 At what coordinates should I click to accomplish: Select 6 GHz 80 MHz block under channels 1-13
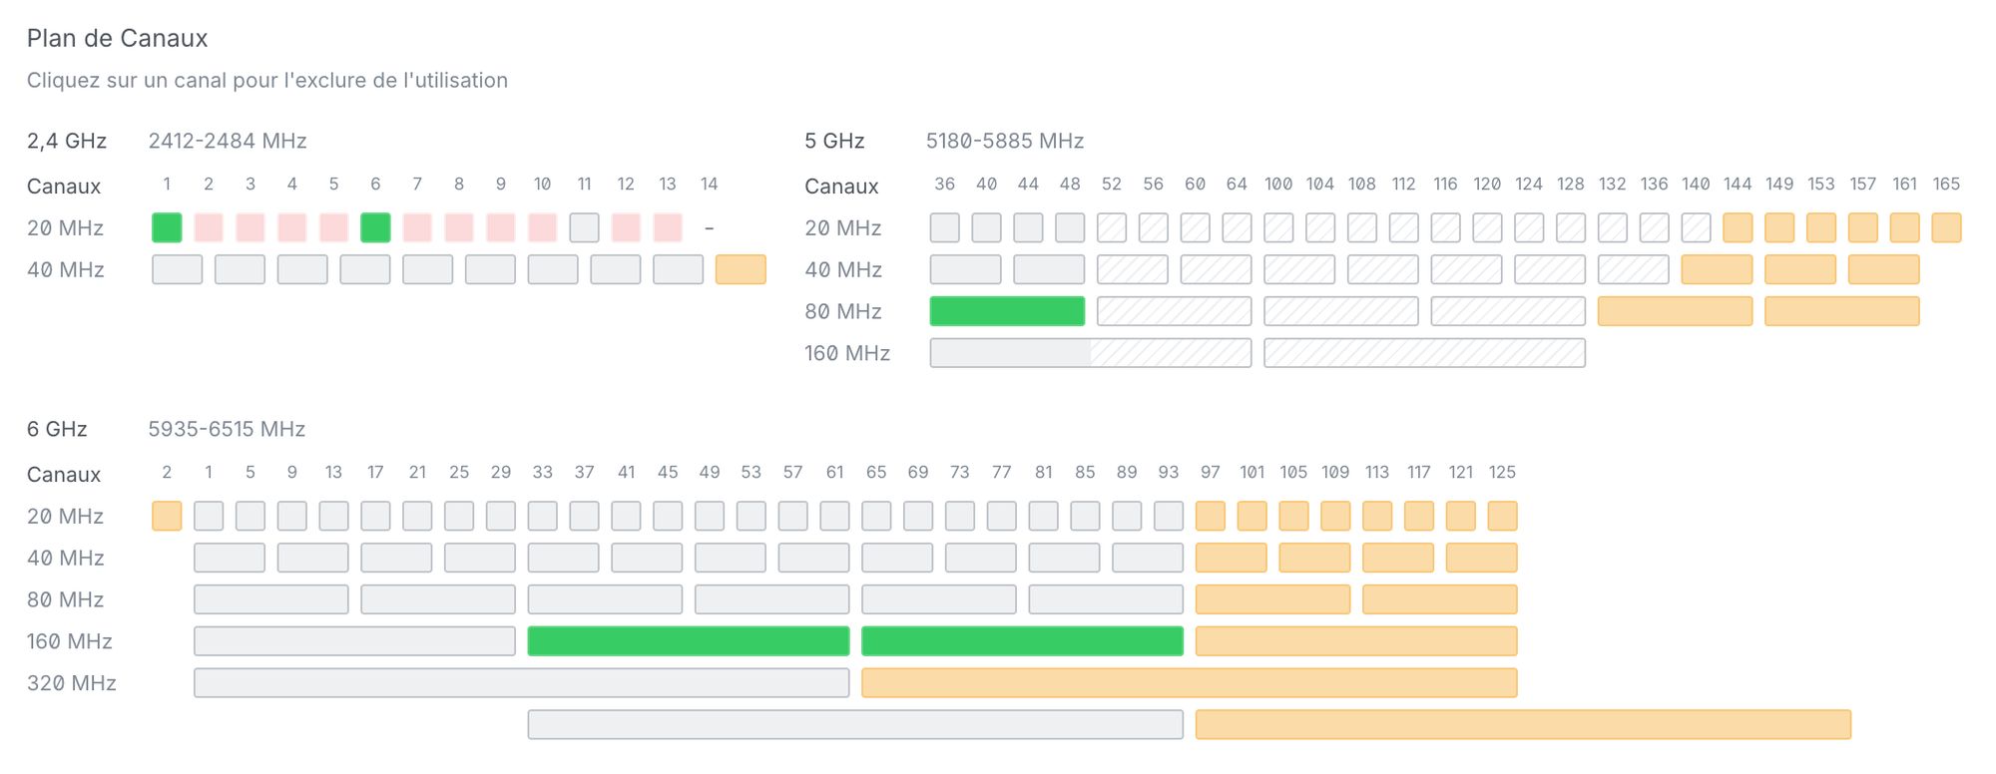[x=271, y=599]
